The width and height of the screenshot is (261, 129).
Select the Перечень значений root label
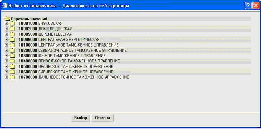[29, 19]
